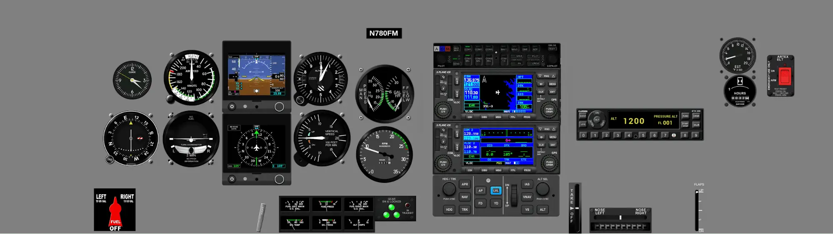Click the ALT hold button on the autopilot

543,209
